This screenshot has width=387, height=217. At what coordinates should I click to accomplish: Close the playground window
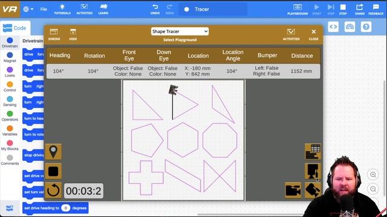[x=313, y=34]
